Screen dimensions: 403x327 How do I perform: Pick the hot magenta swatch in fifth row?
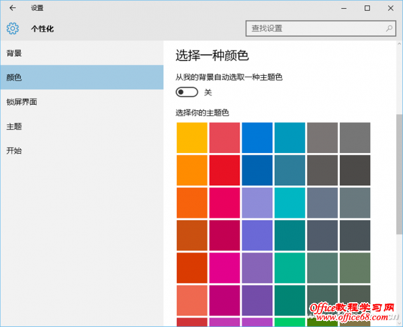pos(224,268)
